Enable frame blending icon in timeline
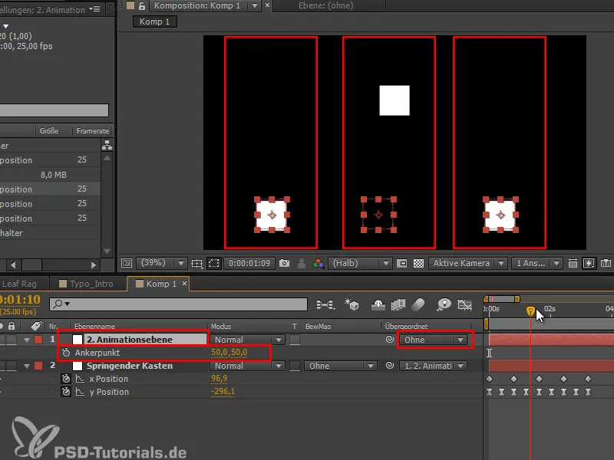The image size is (614, 460). click(398, 304)
